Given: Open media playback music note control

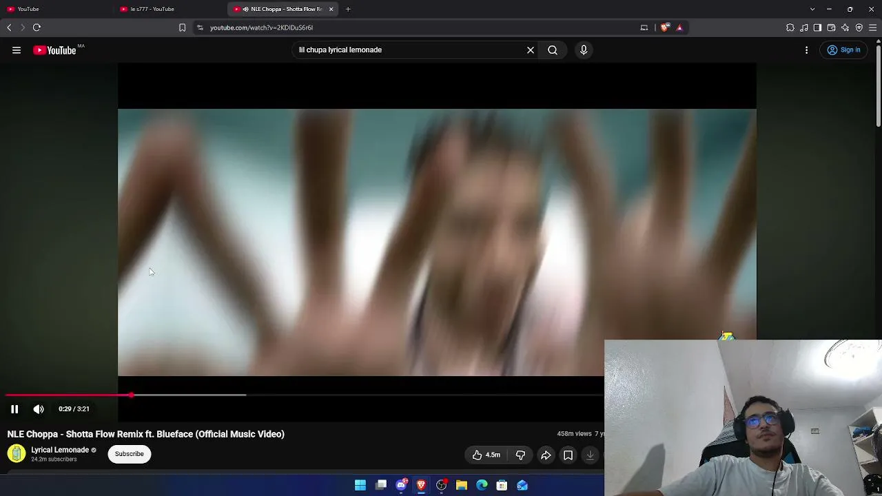Looking at the screenshot, I should (804, 28).
